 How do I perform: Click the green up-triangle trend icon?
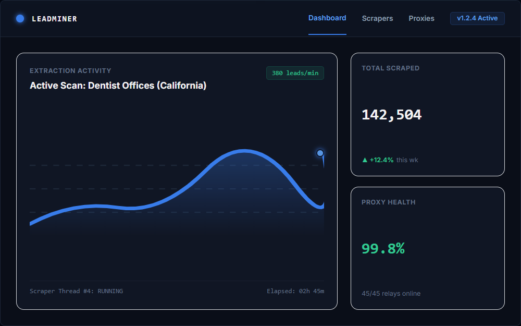pyautogui.click(x=365, y=160)
